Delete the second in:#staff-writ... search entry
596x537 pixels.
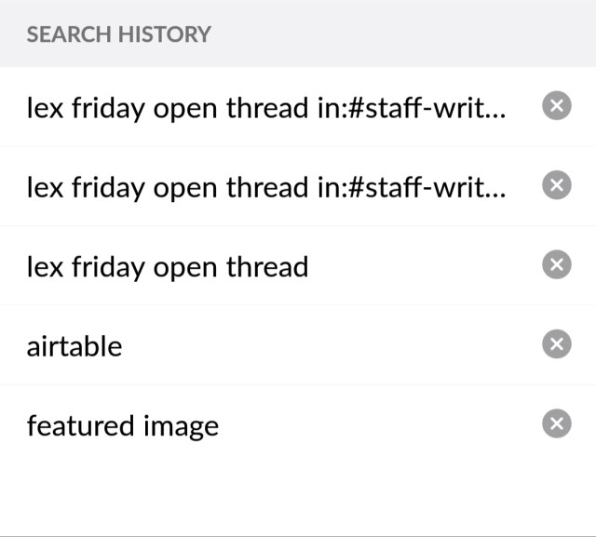[556, 187]
